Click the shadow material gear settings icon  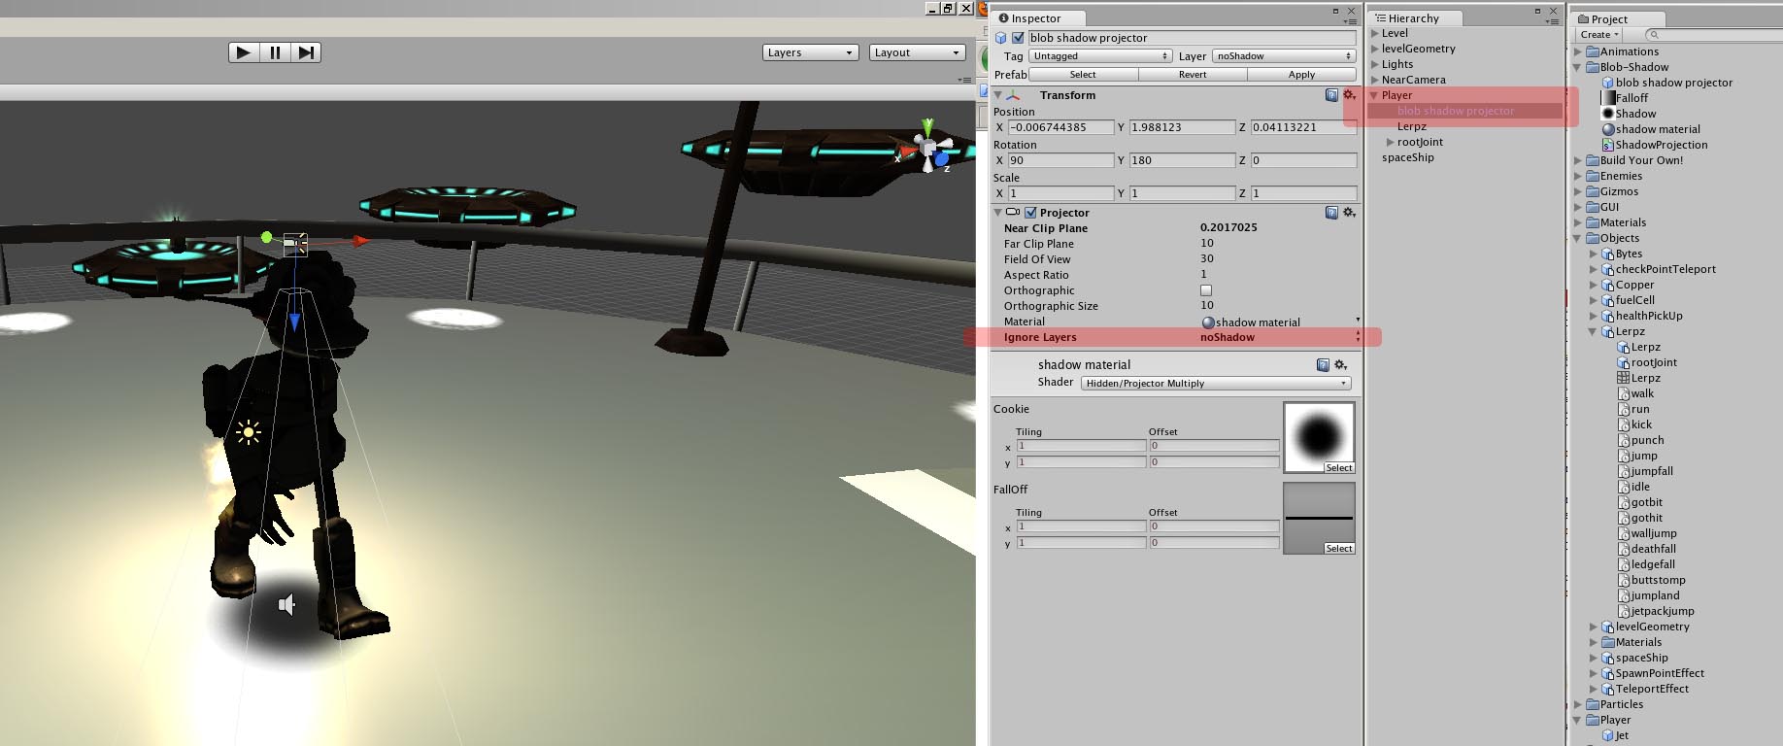[x=1340, y=365]
